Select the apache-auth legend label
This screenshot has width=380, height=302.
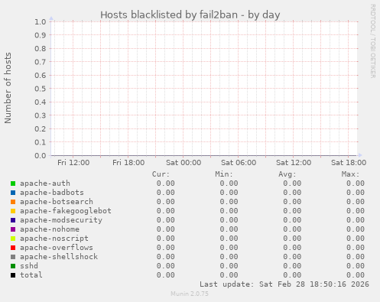click(x=45, y=183)
